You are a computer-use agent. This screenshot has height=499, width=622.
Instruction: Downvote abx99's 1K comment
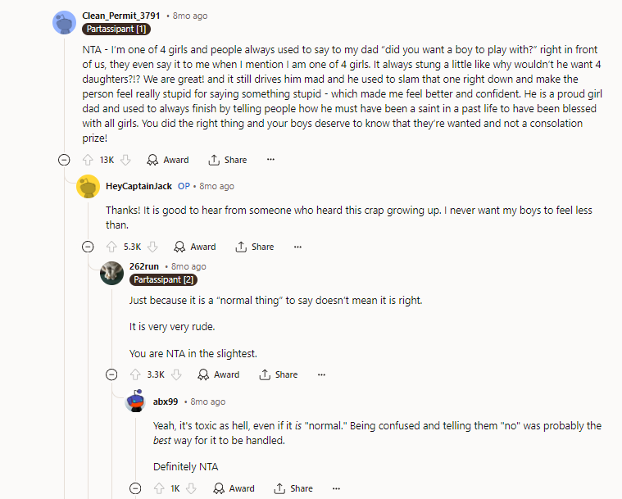191,488
